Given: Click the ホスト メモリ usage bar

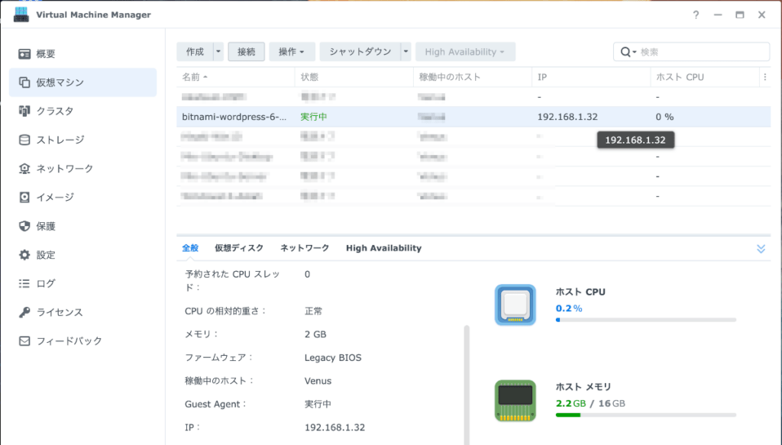Looking at the screenshot, I should coord(646,414).
